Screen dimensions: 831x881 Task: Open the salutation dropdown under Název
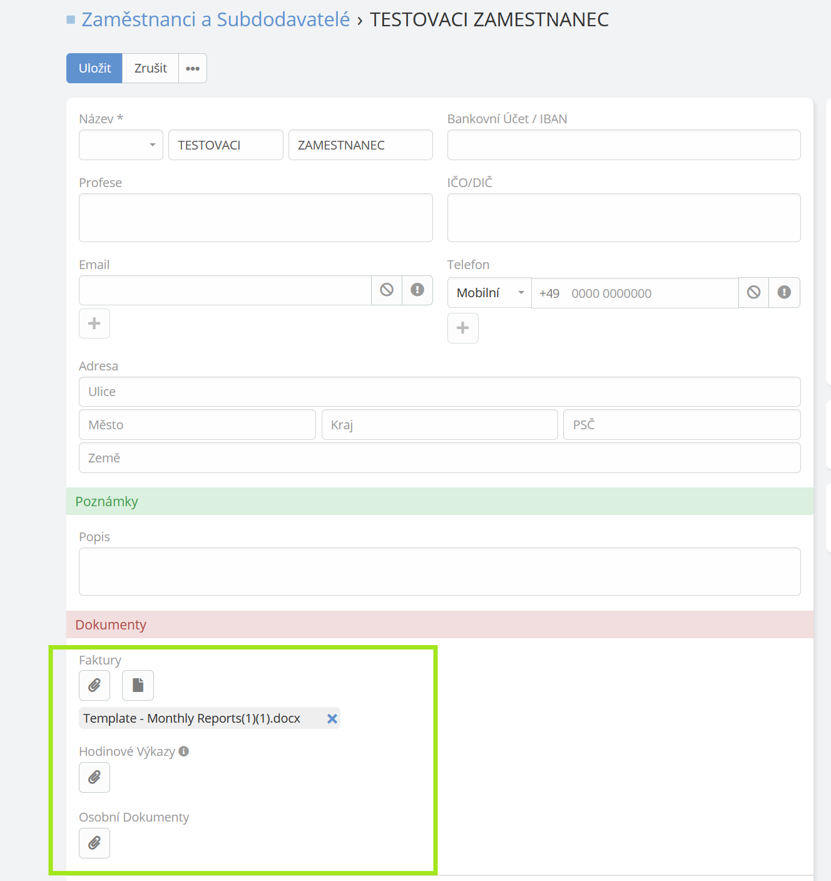point(121,145)
